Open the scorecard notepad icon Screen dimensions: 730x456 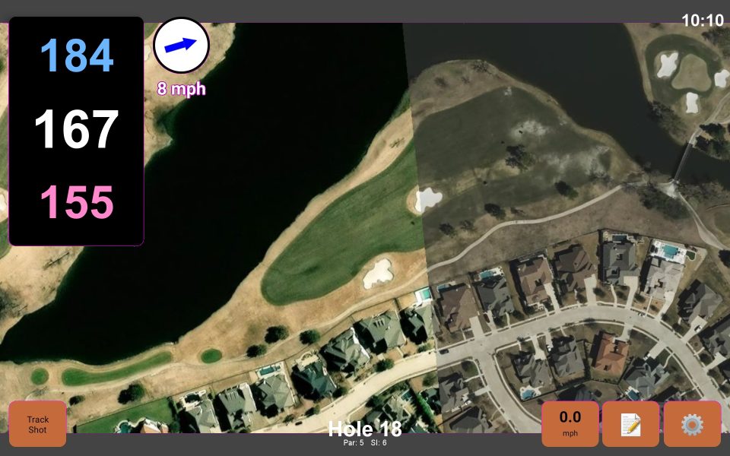click(631, 424)
